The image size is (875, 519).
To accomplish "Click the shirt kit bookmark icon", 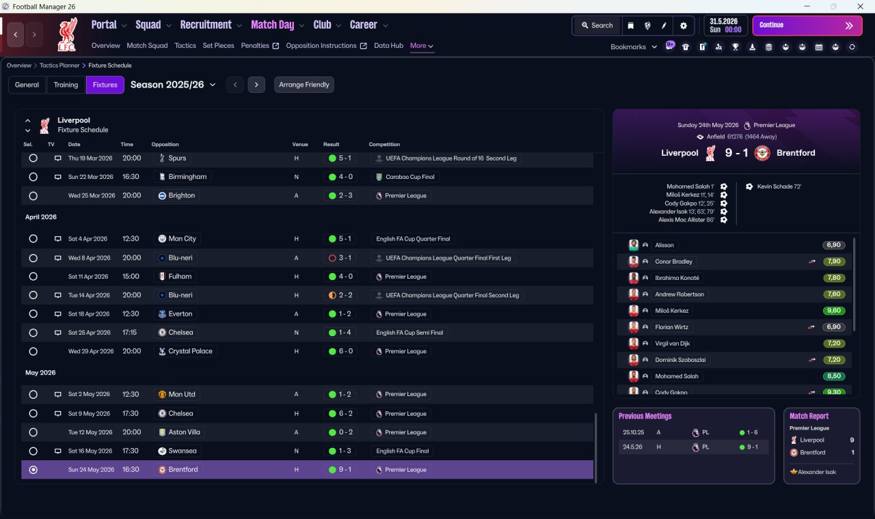I will [x=685, y=46].
